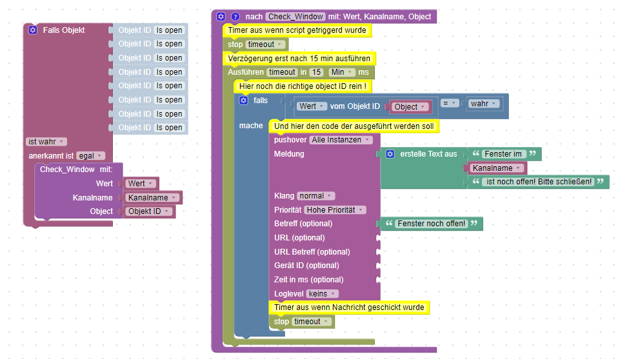618x359 pixels.
Task: Open the Wert attribute dropdown in falls condition
Action: coord(312,106)
